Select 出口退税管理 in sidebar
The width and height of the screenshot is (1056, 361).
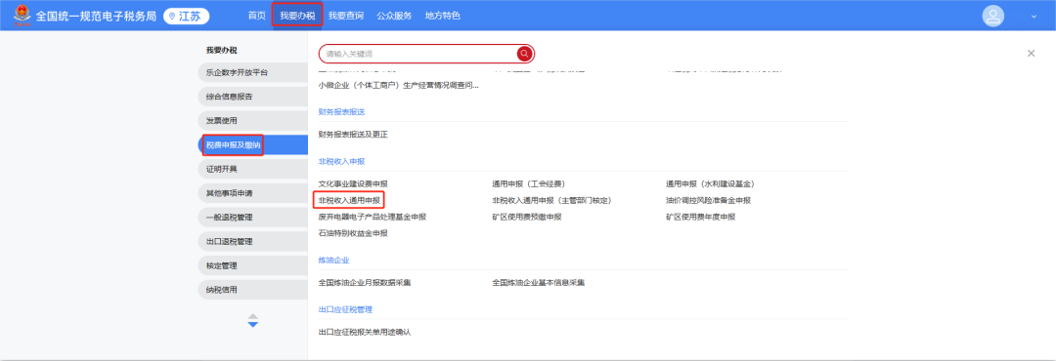tap(252, 241)
